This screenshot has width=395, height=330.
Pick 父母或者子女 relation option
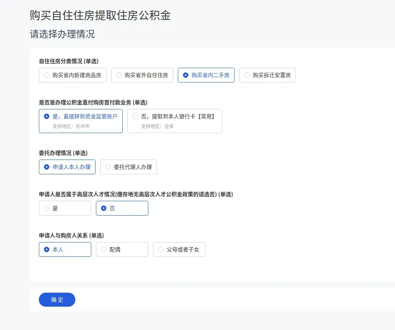click(x=179, y=249)
